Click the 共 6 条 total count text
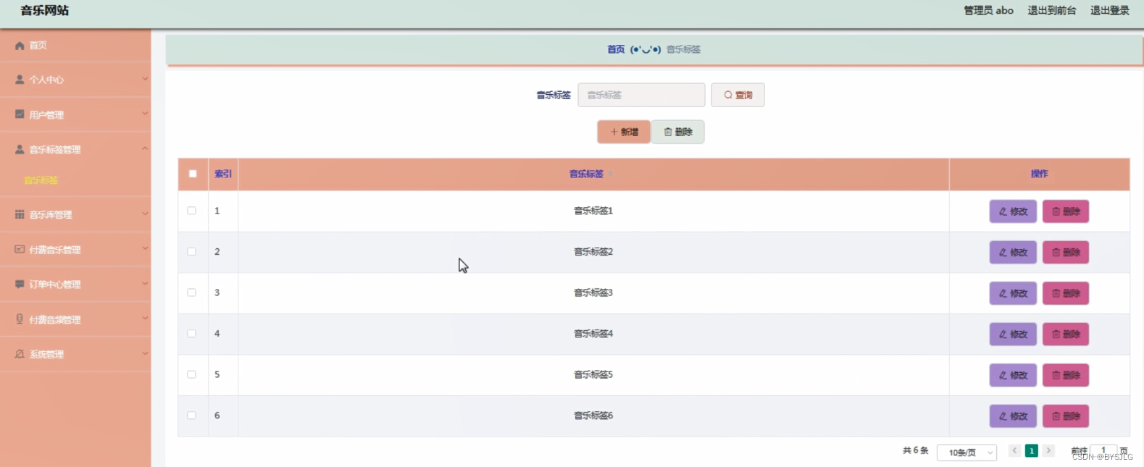The image size is (1144, 467). coord(916,450)
